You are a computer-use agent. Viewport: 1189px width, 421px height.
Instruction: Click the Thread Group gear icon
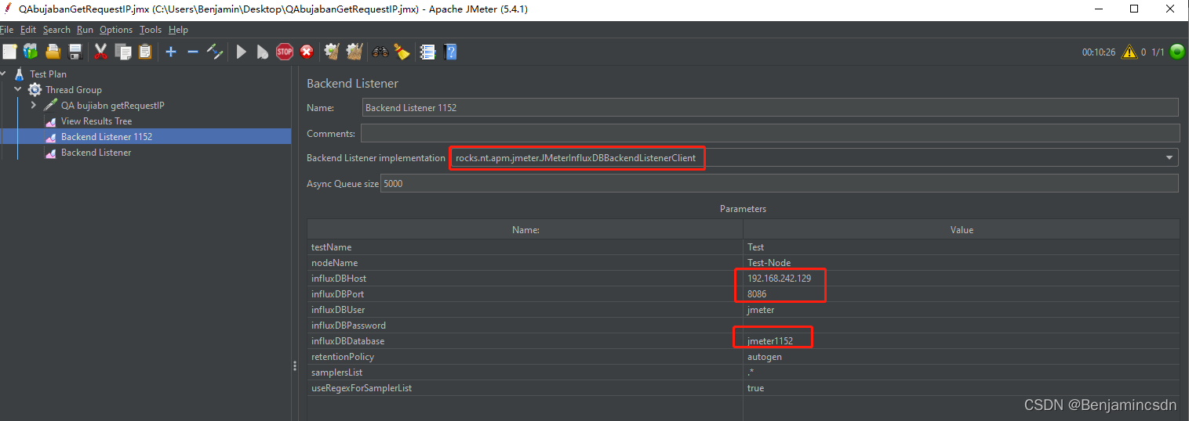point(35,90)
